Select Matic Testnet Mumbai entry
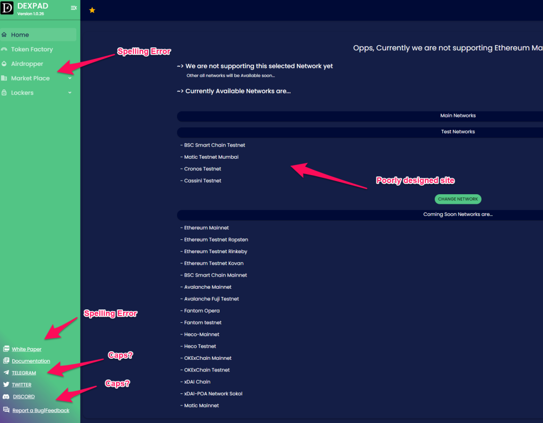The width and height of the screenshot is (543, 423). (209, 157)
